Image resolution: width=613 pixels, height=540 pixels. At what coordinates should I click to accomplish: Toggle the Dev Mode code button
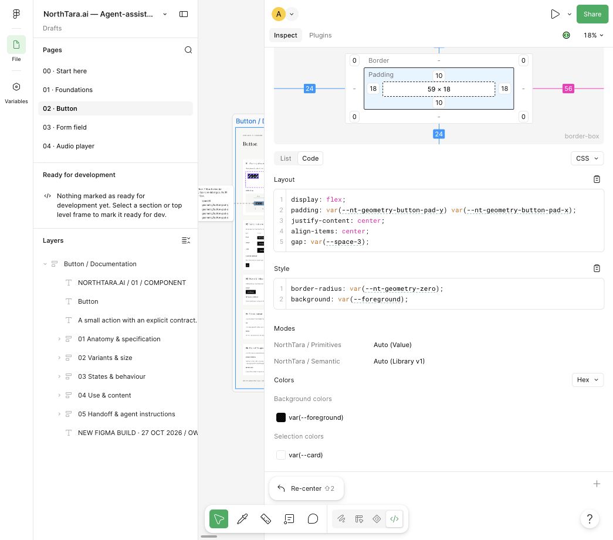click(x=394, y=519)
